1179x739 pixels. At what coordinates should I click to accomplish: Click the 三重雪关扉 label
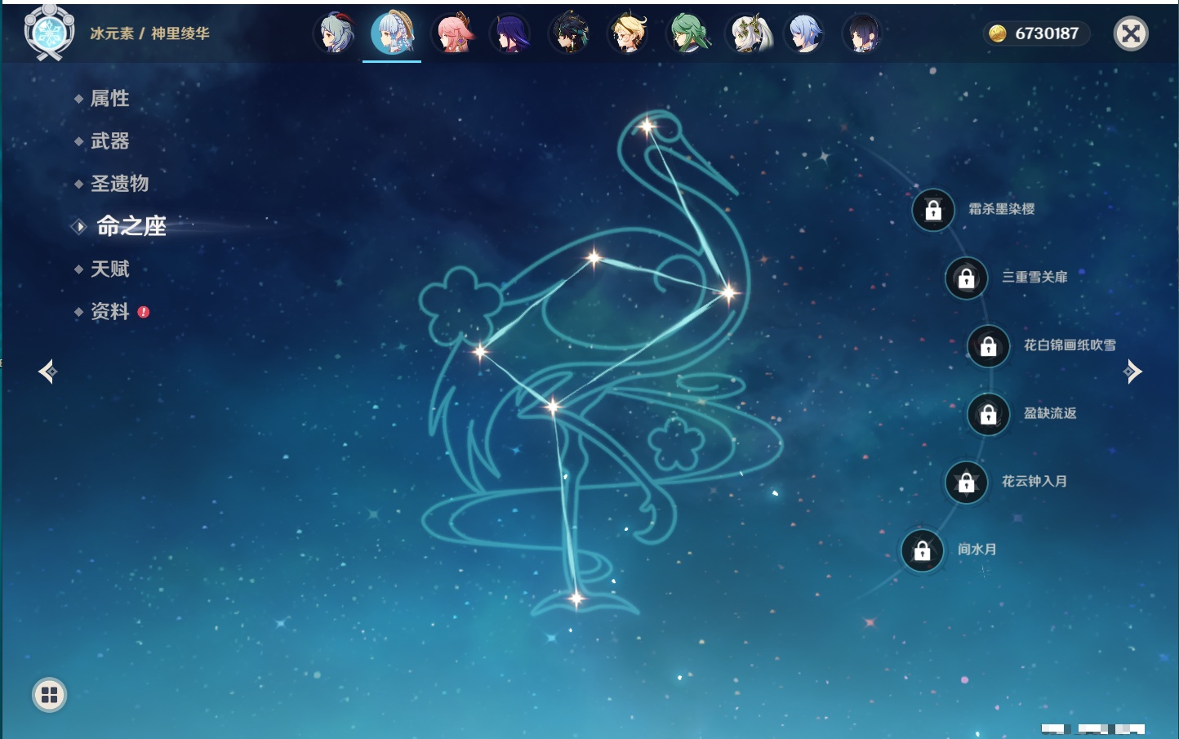pyautogui.click(x=1035, y=277)
